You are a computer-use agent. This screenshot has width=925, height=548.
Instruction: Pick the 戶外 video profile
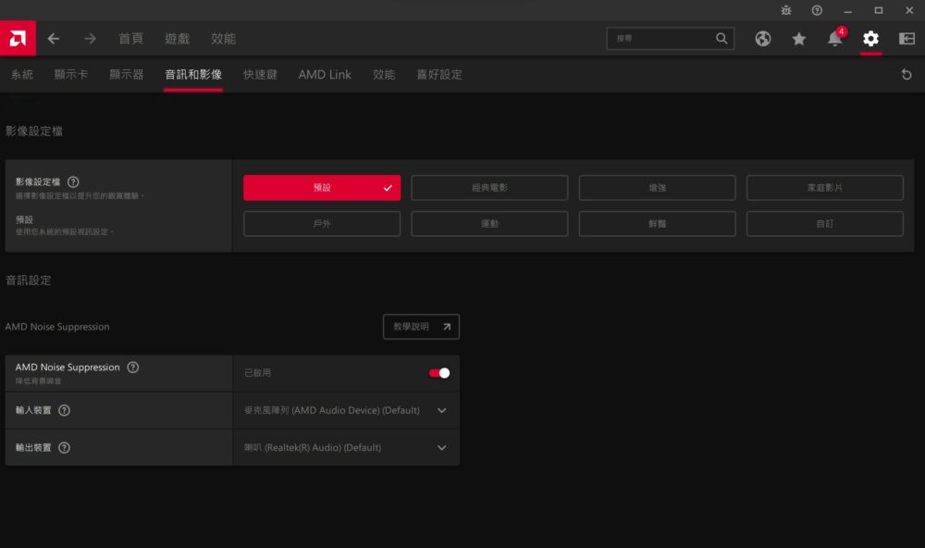(322, 224)
